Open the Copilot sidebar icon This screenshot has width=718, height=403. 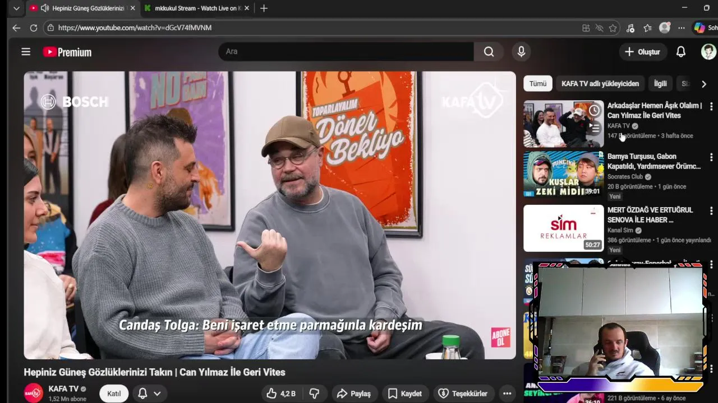(699, 28)
